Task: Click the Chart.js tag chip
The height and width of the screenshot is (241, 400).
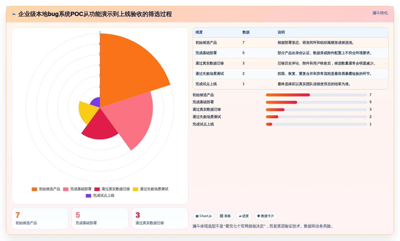Action: [204, 216]
